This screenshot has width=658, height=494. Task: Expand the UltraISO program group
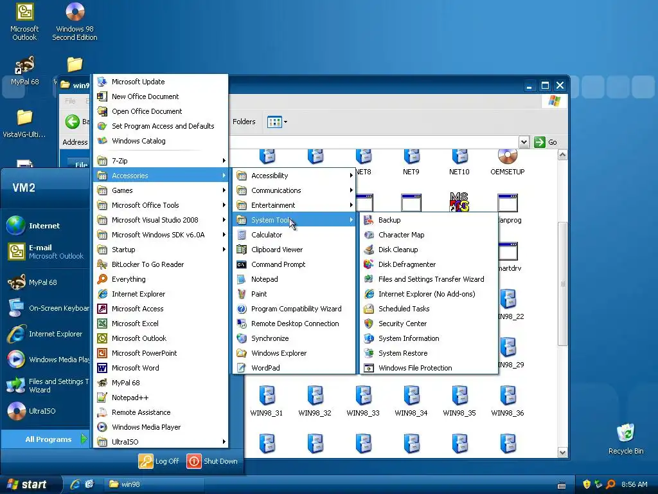[161, 442]
